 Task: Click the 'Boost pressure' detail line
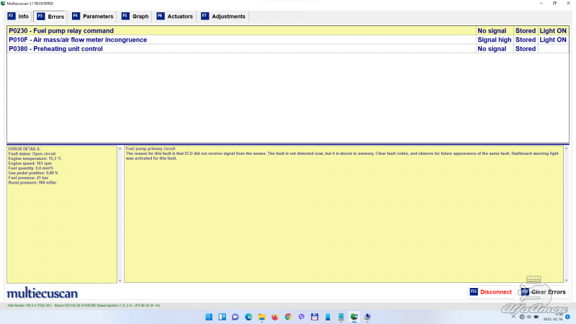pos(32,182)
